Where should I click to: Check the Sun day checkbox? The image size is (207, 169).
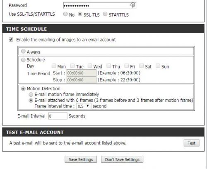(x=158, y=66)
